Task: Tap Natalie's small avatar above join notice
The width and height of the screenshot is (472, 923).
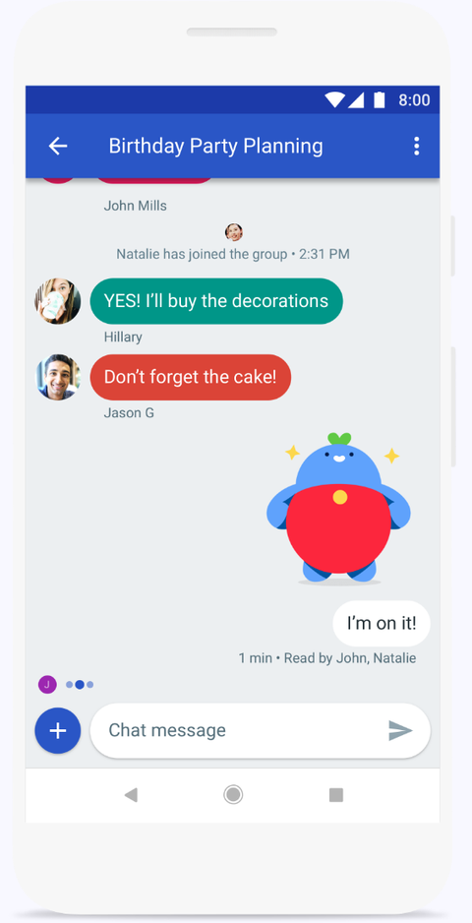Action: pyautogui.click(x=234, y=232)
